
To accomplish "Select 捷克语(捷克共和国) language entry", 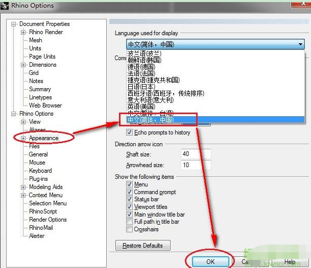I will 216,80.
